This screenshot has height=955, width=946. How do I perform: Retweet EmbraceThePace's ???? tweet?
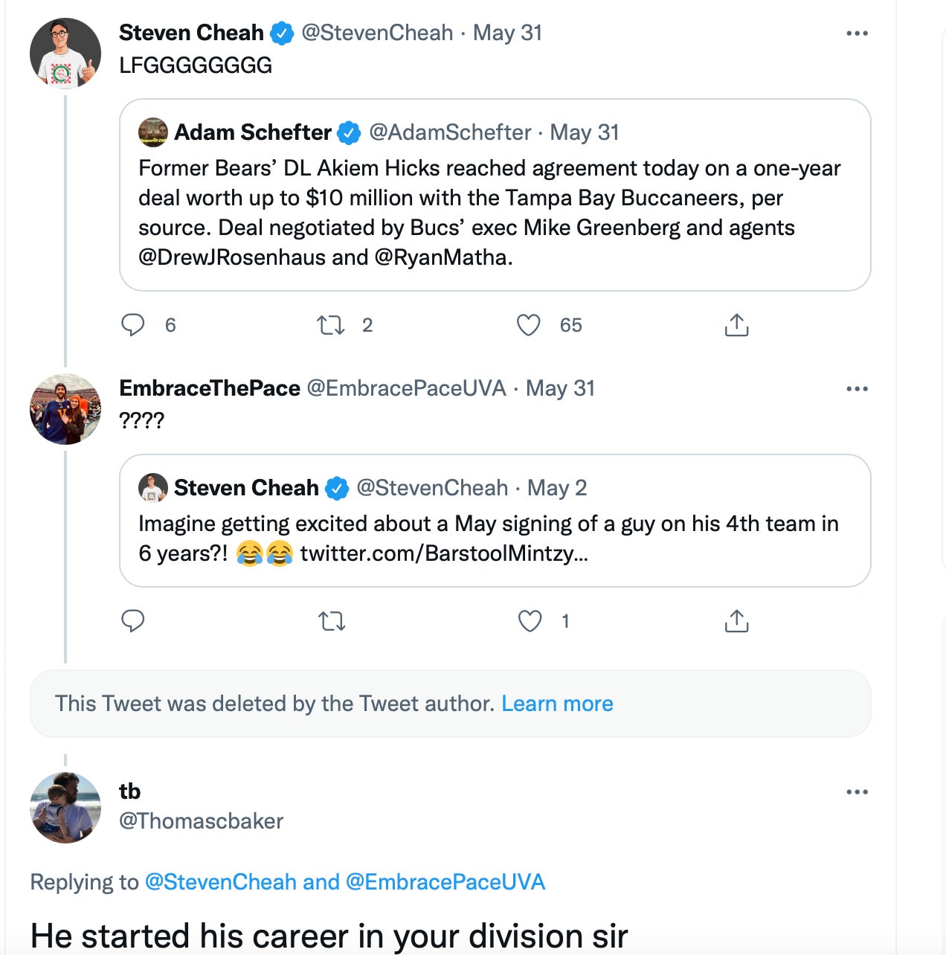(332, 620)
